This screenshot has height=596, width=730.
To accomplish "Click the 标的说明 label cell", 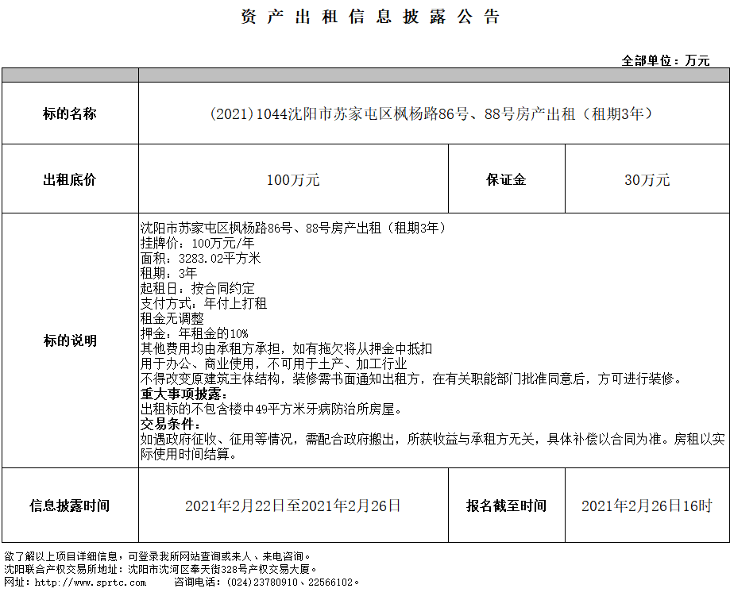I will coord(70,340).
